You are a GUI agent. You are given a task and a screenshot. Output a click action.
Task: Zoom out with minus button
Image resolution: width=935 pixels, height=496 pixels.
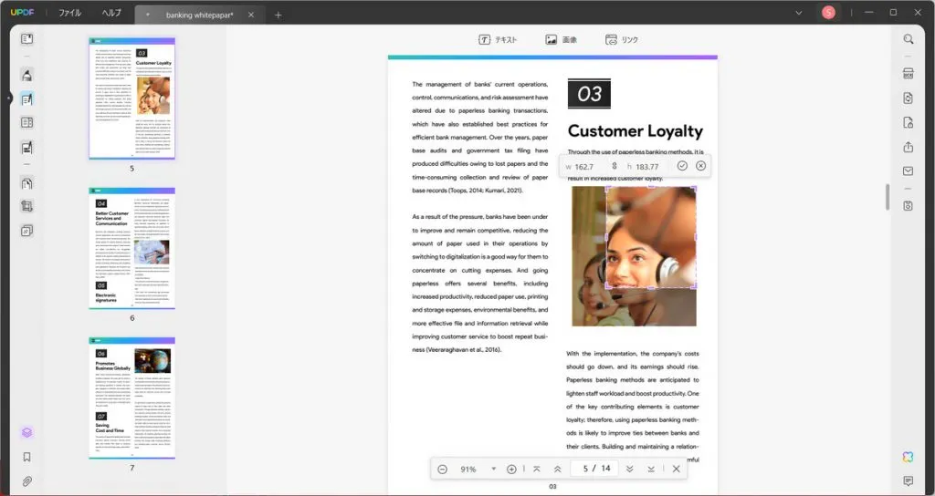[443, 470]
